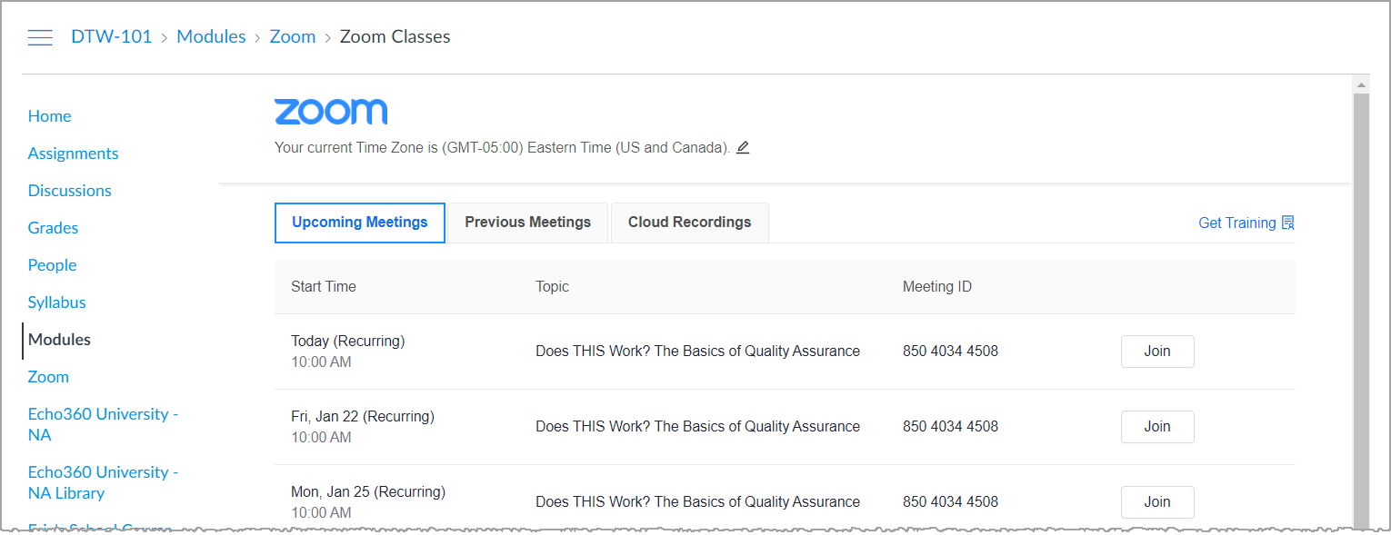Click the topic in Mon, Jan 25 row
Screen dimensions: 1391x535
point(697,502)
